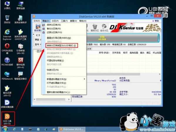Click the 序号(状态) column header
Screen dimensions: 176x132
pyautogui.click(x=104, y=53)
